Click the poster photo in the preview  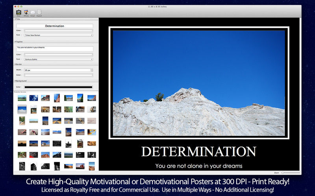199,83
